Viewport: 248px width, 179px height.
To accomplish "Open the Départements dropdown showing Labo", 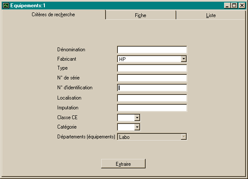I will pyautogui.click(x=152, y=137).
